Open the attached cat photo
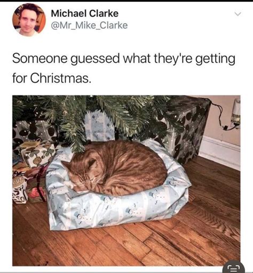 127,181
